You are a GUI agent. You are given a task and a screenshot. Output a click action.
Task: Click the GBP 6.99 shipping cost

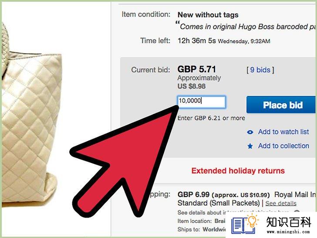tap(193, 194)
